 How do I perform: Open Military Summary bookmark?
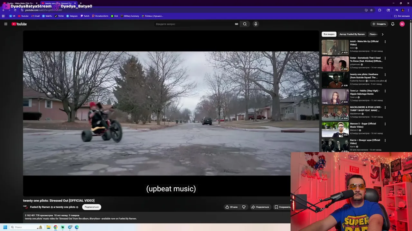coord(130,16)
